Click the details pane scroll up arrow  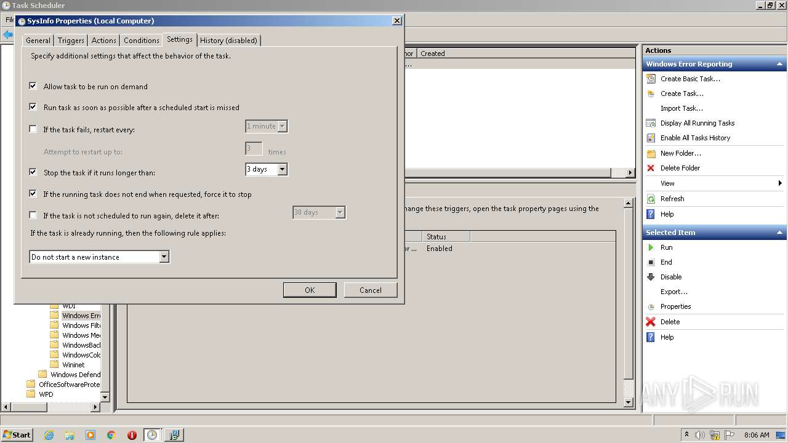pos(629,203)
